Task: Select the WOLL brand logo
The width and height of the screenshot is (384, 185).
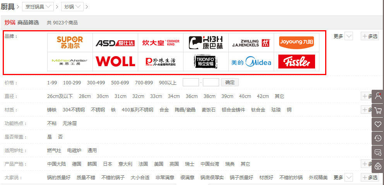Action: [x=115, y=62]
